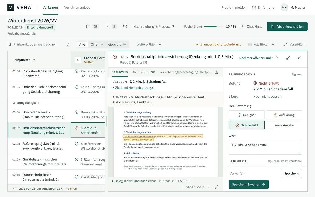315x197 pixels.
Task: Switch to the Anforderung tab
Action: coord(144,72)
